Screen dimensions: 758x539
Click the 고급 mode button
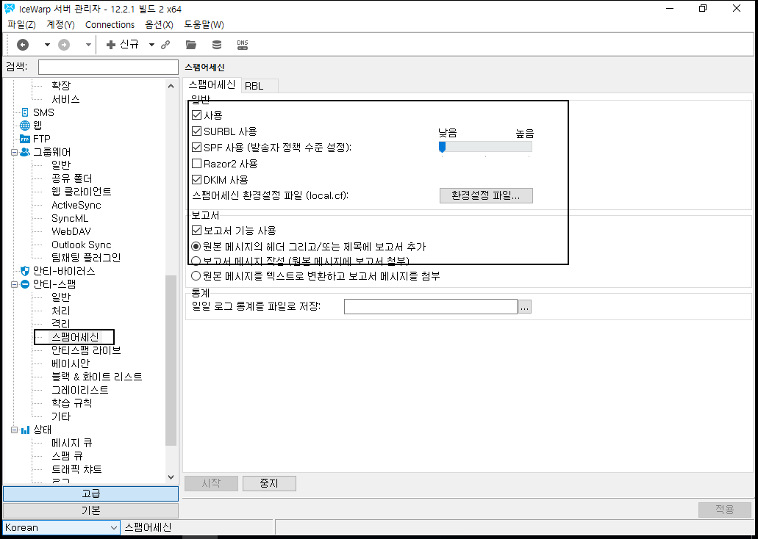(91, 493)
